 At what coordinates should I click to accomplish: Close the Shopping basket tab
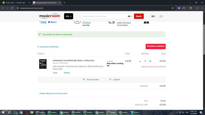[x=60, y=3]
